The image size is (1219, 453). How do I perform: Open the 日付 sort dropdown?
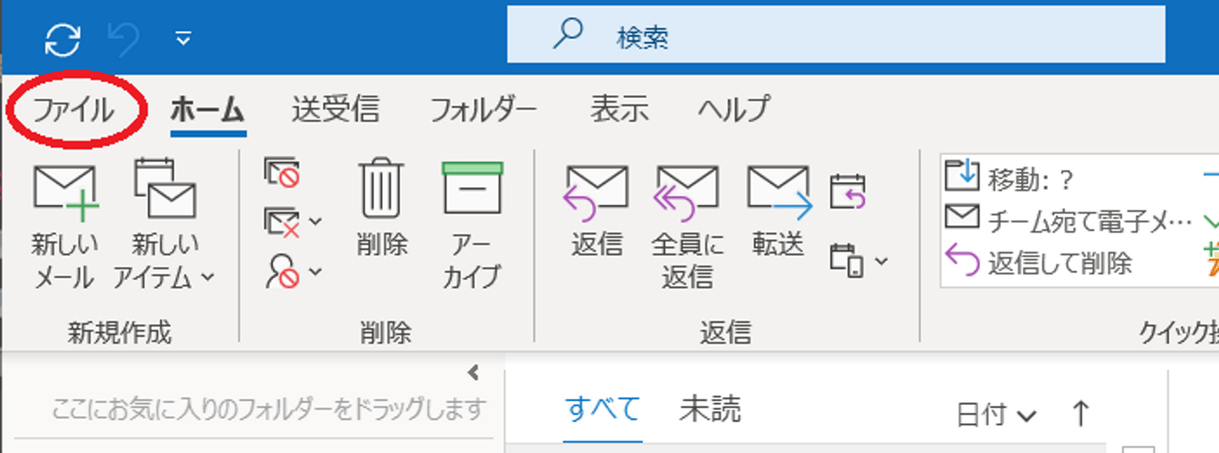coord(996,415)
